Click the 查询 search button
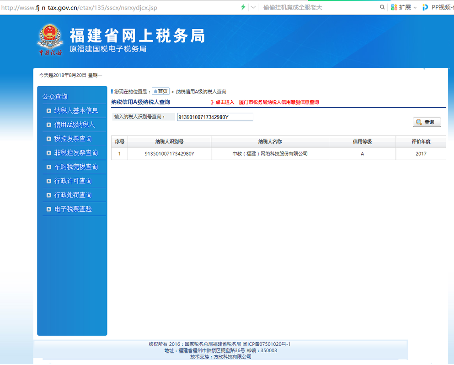This screenshot has height=365, width=454. 427,122
